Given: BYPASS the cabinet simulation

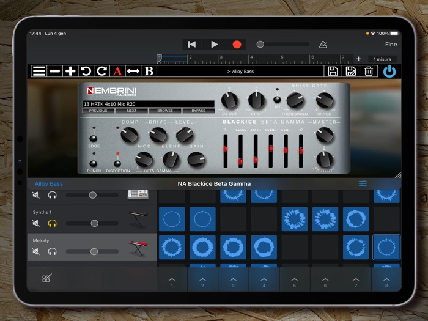Looking at the screenshot, I should coord(199,111).
